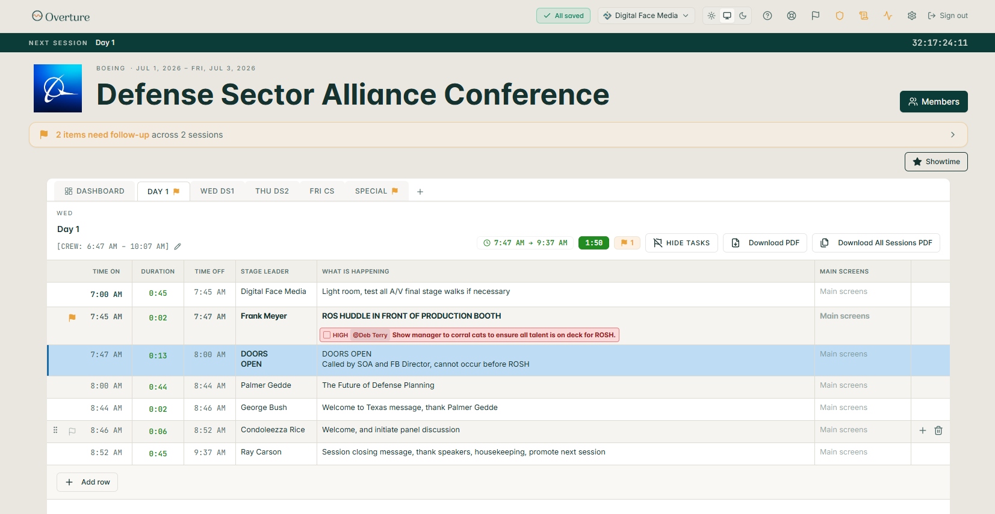995x514 pixels.
Task: Click 2 items need follow-up link
Action: point(102,135)
